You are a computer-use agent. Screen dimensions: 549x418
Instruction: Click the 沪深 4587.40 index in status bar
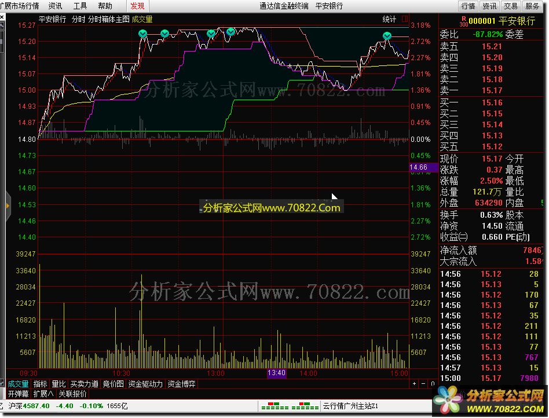point(29,406)
